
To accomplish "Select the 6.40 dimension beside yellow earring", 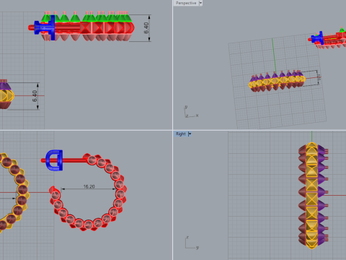I will 35,96.
